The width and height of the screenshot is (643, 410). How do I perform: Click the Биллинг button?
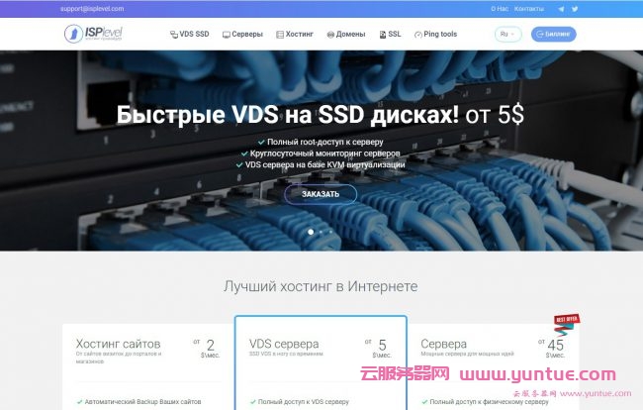point(553,34)
